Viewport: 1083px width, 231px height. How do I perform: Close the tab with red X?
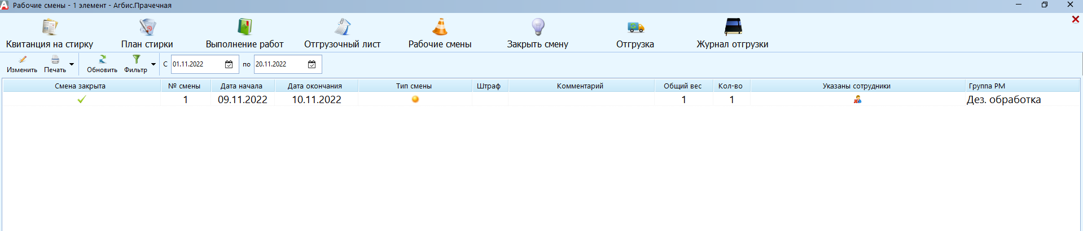tap(1075, 19)
